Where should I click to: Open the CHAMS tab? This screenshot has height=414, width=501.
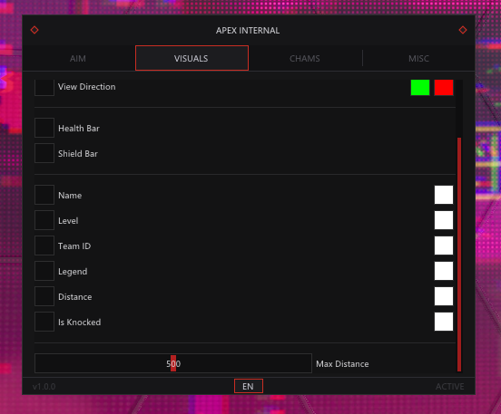[x=305, y=58]
